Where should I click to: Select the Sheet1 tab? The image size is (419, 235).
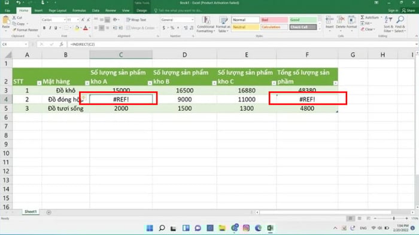pyautogui.click(x=31, y=212)
